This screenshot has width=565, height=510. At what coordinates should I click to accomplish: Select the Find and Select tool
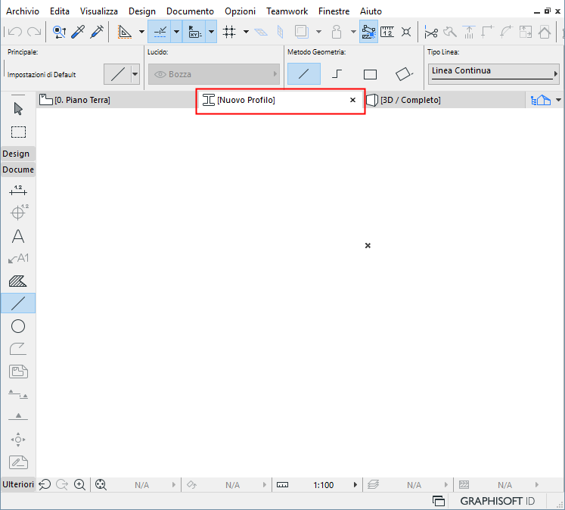coord(59,32)
